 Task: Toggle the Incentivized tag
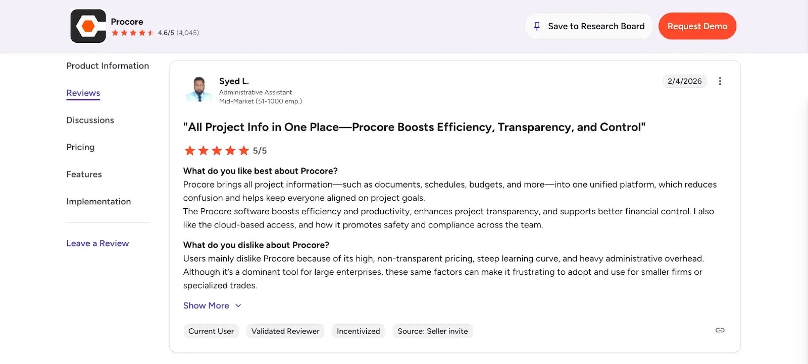(x=358, y=331)
